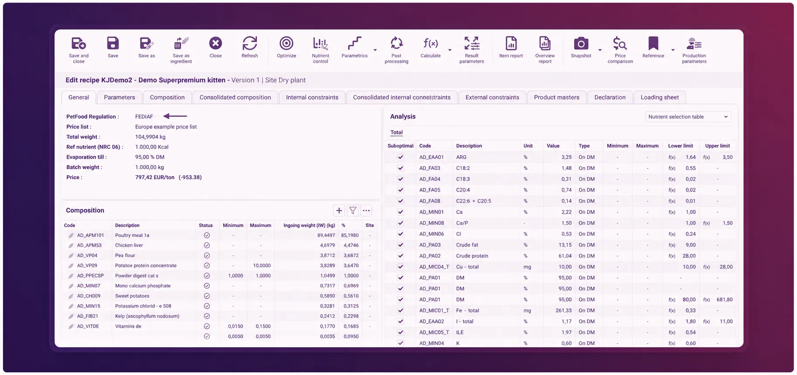Open the Nutrient selection table dropdown
Viewport: 797px width, 375px height.
(x=688, y=117)
